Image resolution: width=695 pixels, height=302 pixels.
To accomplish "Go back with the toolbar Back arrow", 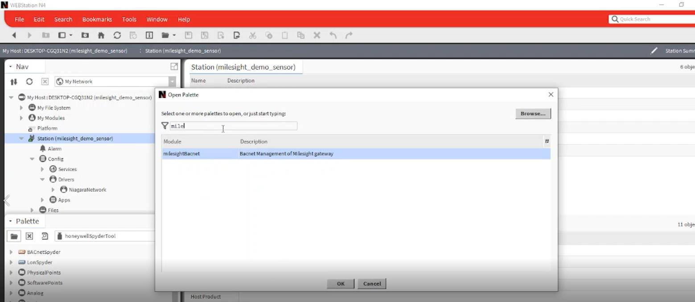I will click(x=14, y=35).
